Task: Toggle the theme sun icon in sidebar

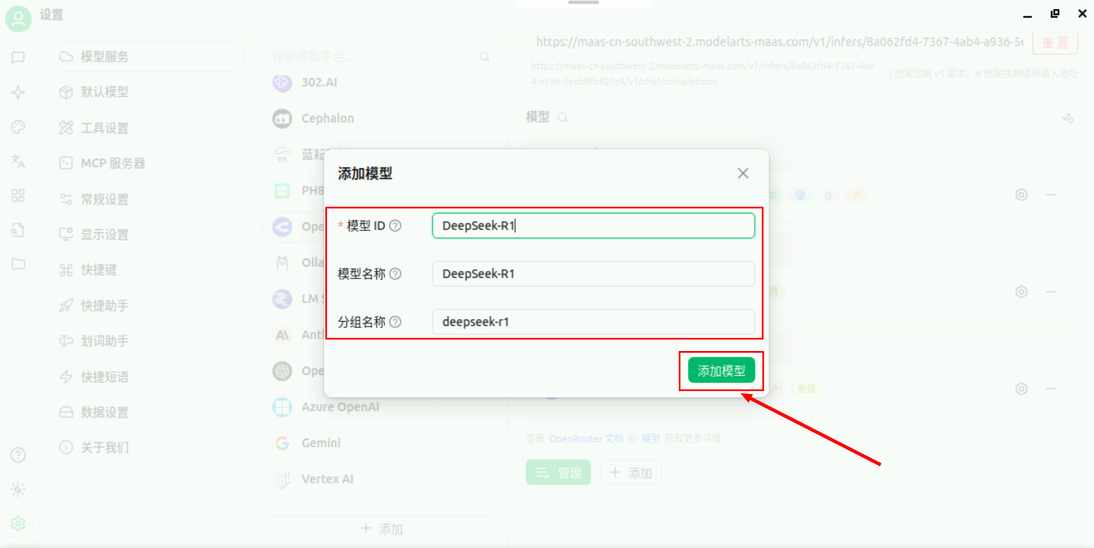Action: [18, 490]
